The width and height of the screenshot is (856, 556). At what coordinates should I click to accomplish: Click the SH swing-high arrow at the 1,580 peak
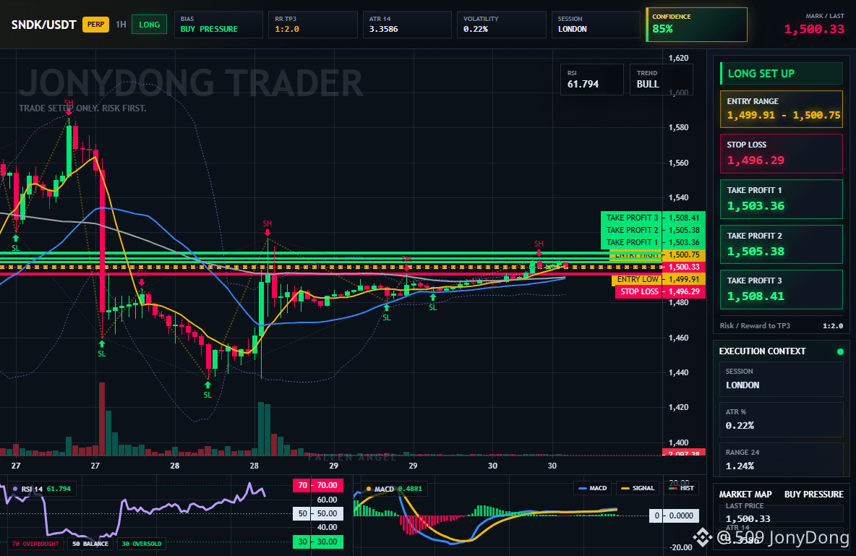point(69,112)
